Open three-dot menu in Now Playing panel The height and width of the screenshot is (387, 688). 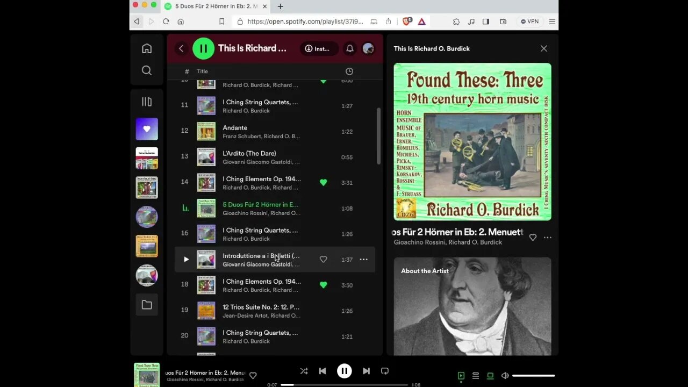click(547, 237)
